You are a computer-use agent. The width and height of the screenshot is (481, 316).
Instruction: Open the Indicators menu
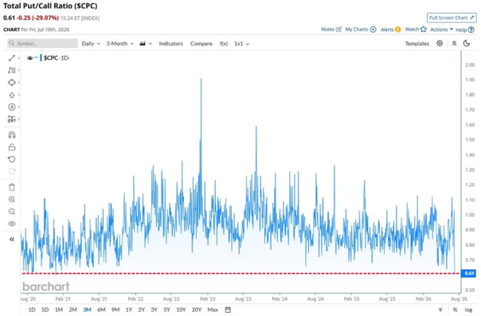[171, 44]
